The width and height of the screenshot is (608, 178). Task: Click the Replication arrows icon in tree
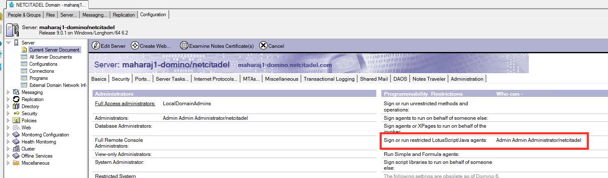click(x=16, y=99)
